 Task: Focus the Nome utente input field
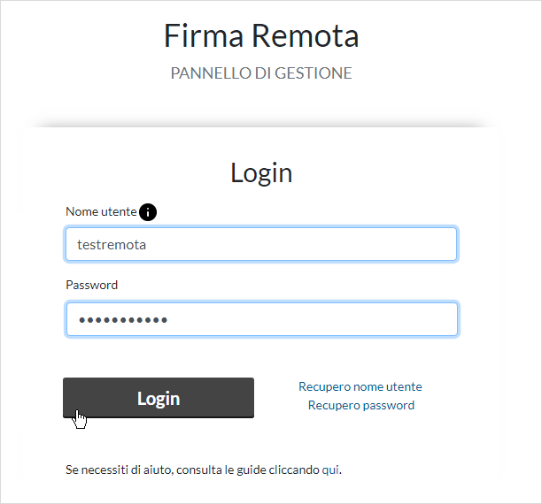coord(261,244)
